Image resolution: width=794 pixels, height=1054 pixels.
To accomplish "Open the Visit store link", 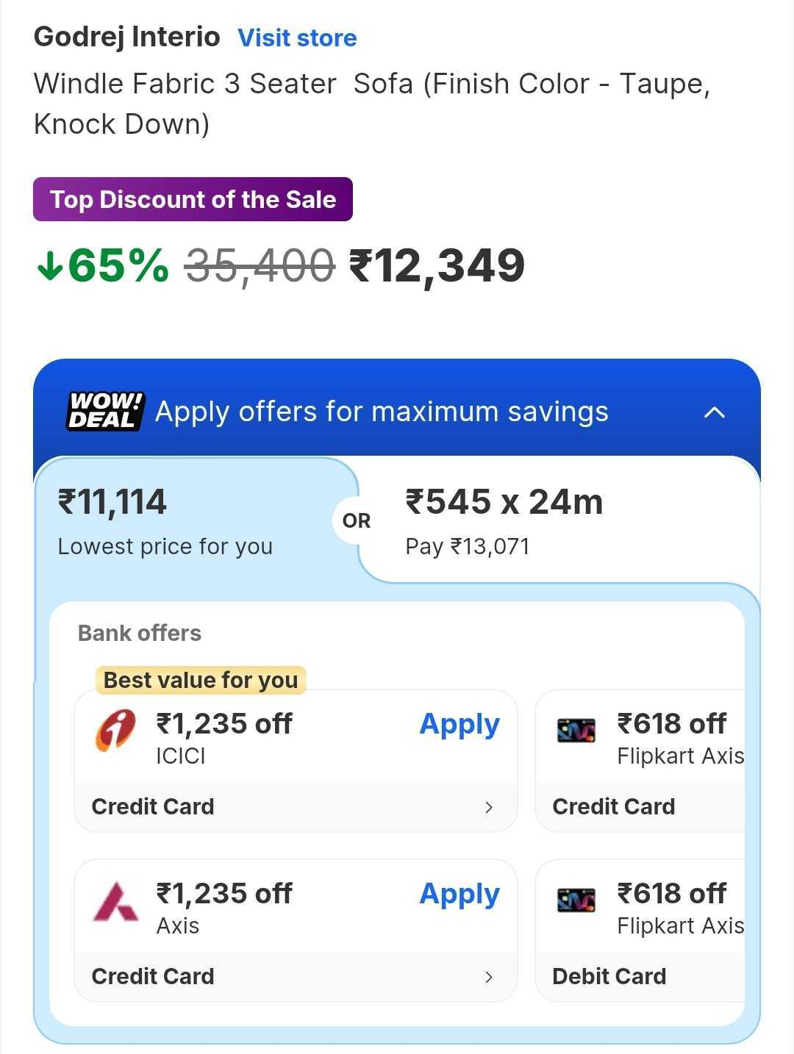I will (297, 38).
